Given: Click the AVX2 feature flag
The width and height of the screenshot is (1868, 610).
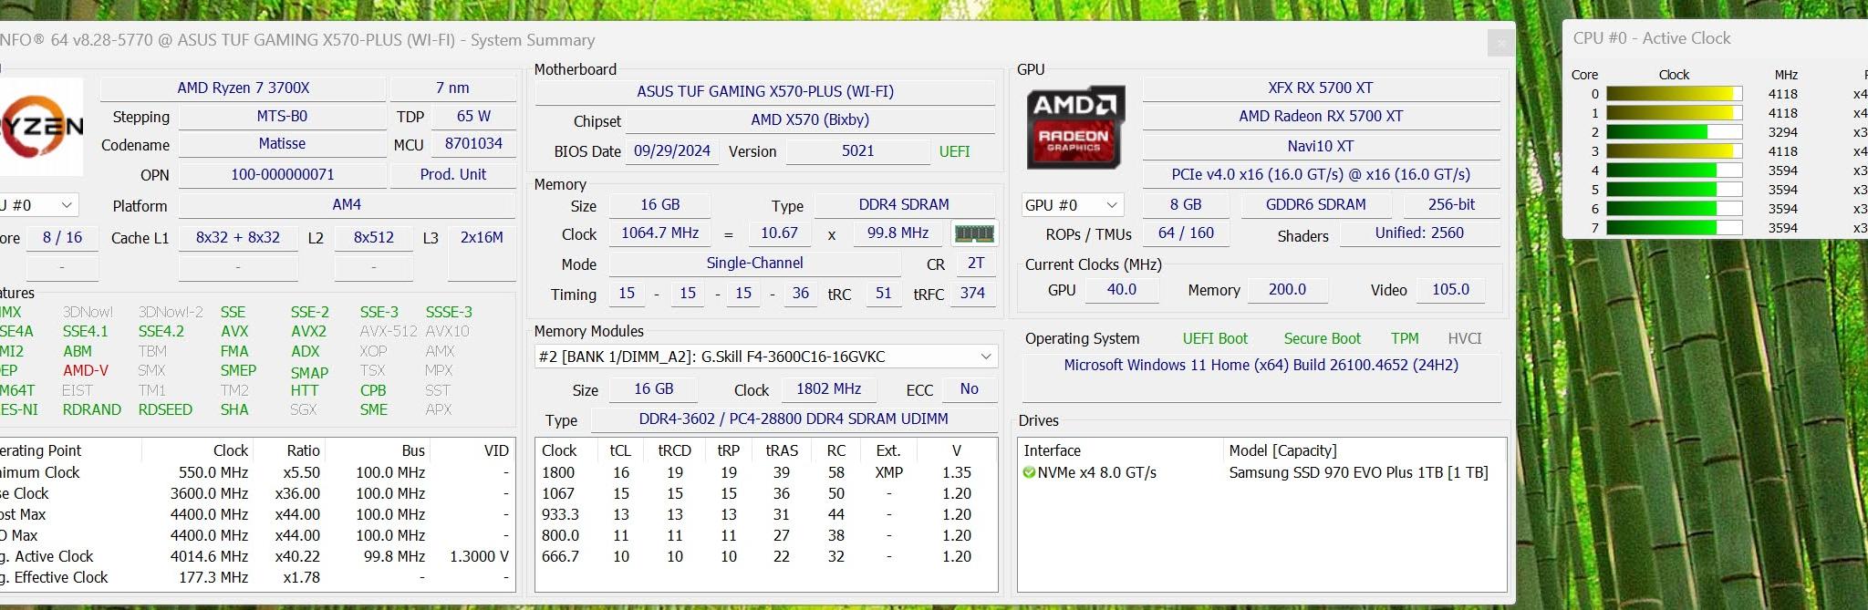Looking at the screenshot, I should [x=308, y=332].
